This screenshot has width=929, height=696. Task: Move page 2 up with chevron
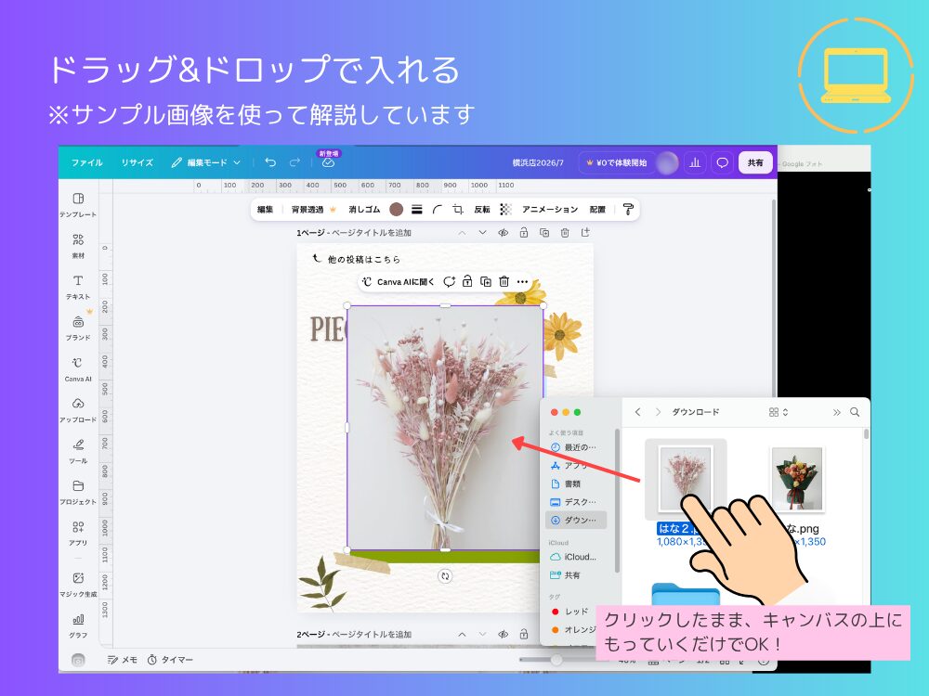click(x=462, y=634)
